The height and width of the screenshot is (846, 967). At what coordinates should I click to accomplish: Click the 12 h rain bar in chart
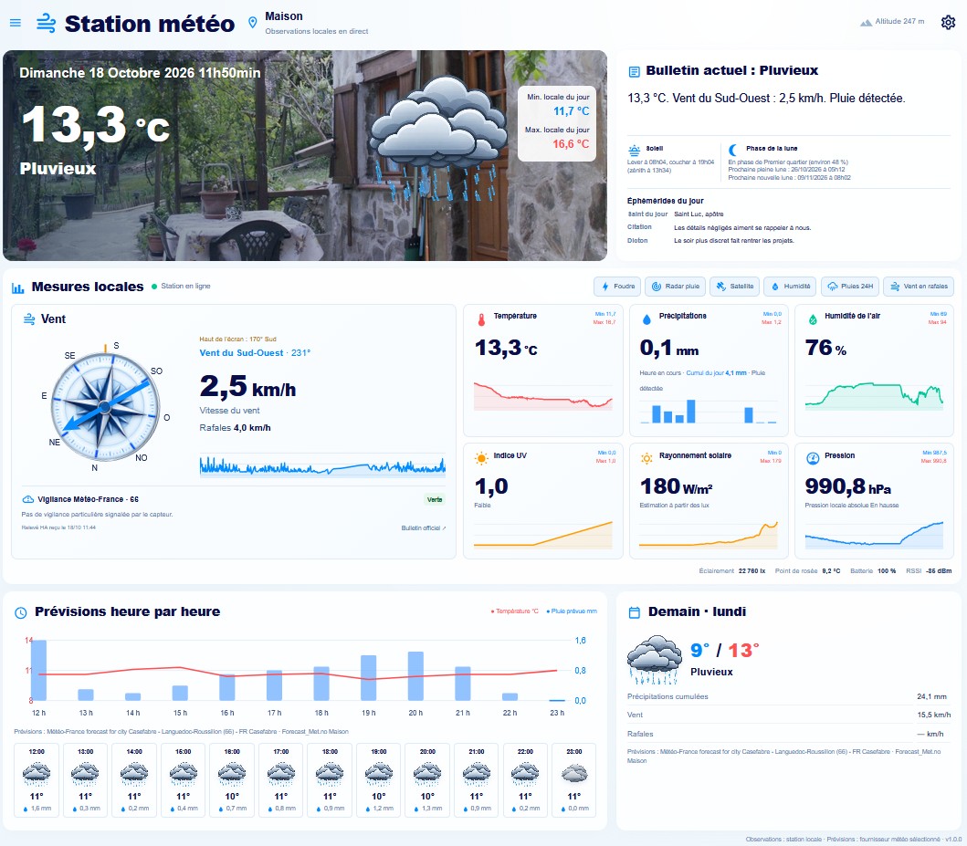click(39, 671)
